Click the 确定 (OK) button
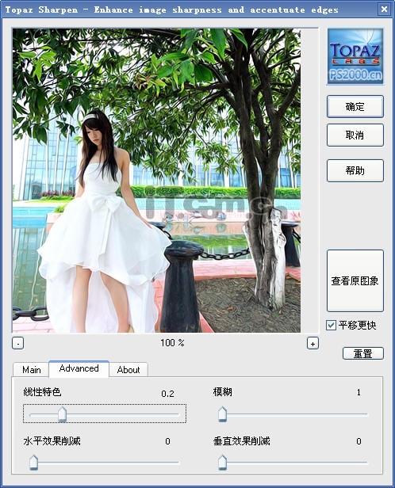Image resolution: width=395 pixels, height=488 pixels. pyautogui.click(x=355, y=107)
